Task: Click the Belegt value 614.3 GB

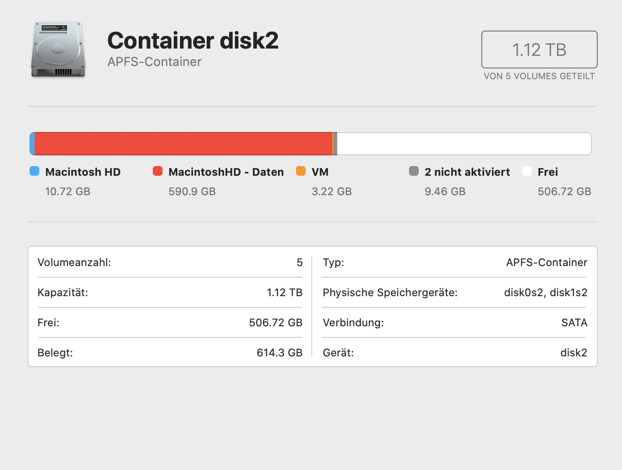Action: tap(279, 353)
